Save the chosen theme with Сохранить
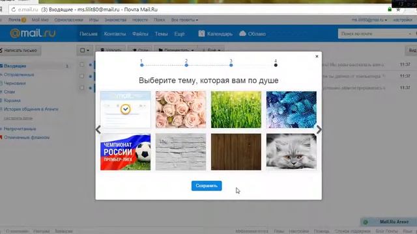 [x=207, y=186]
